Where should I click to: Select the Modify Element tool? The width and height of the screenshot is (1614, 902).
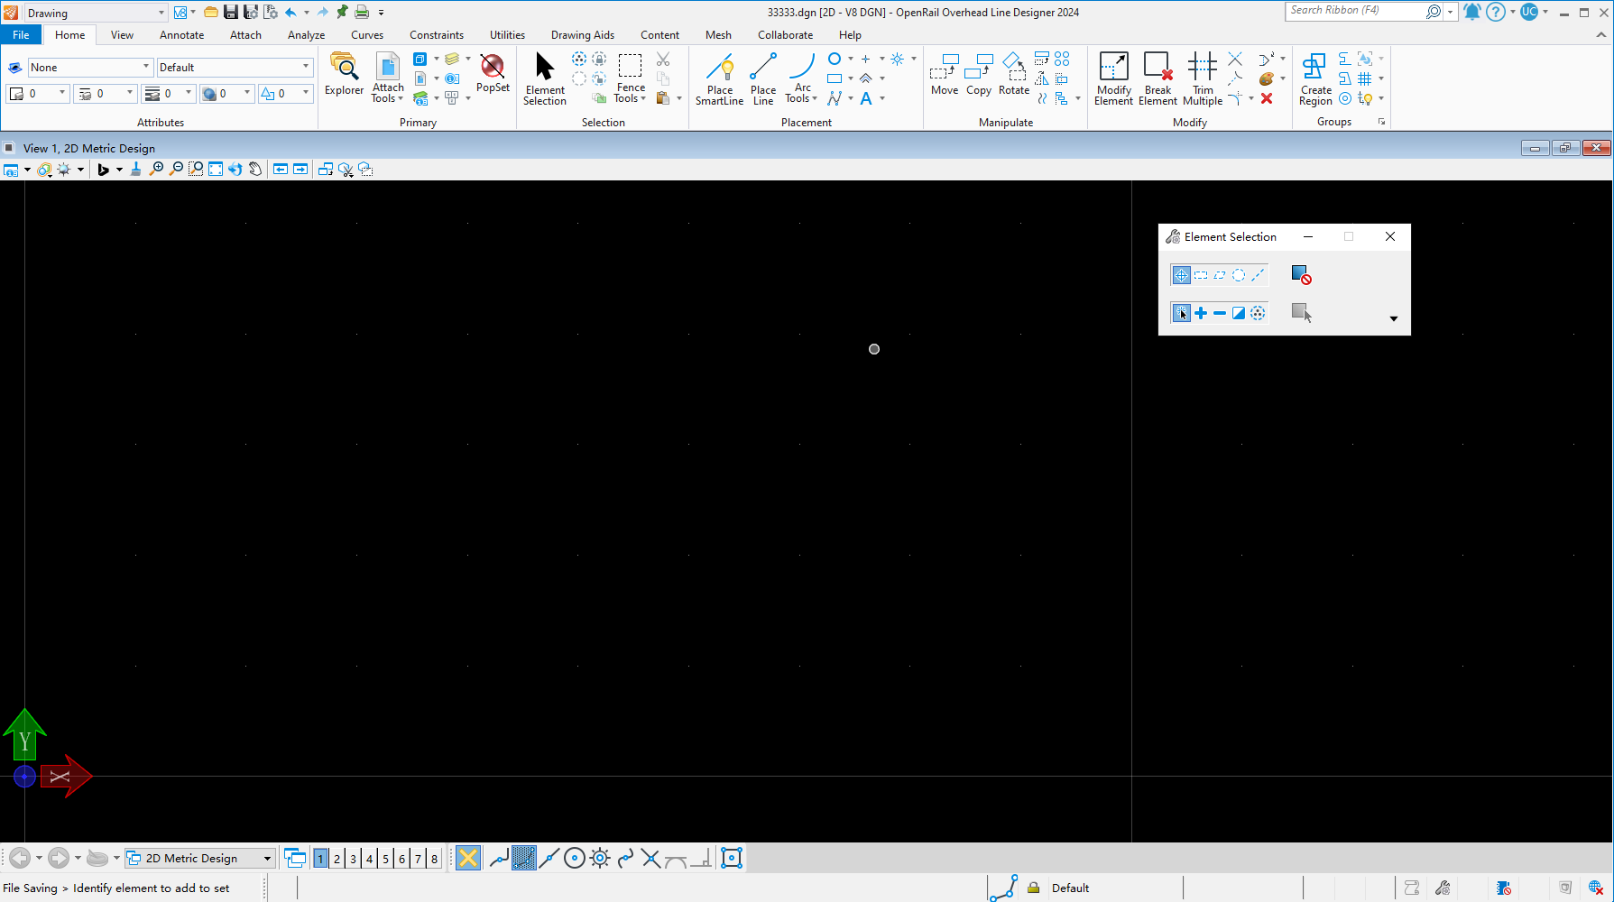coord(1113,78)
